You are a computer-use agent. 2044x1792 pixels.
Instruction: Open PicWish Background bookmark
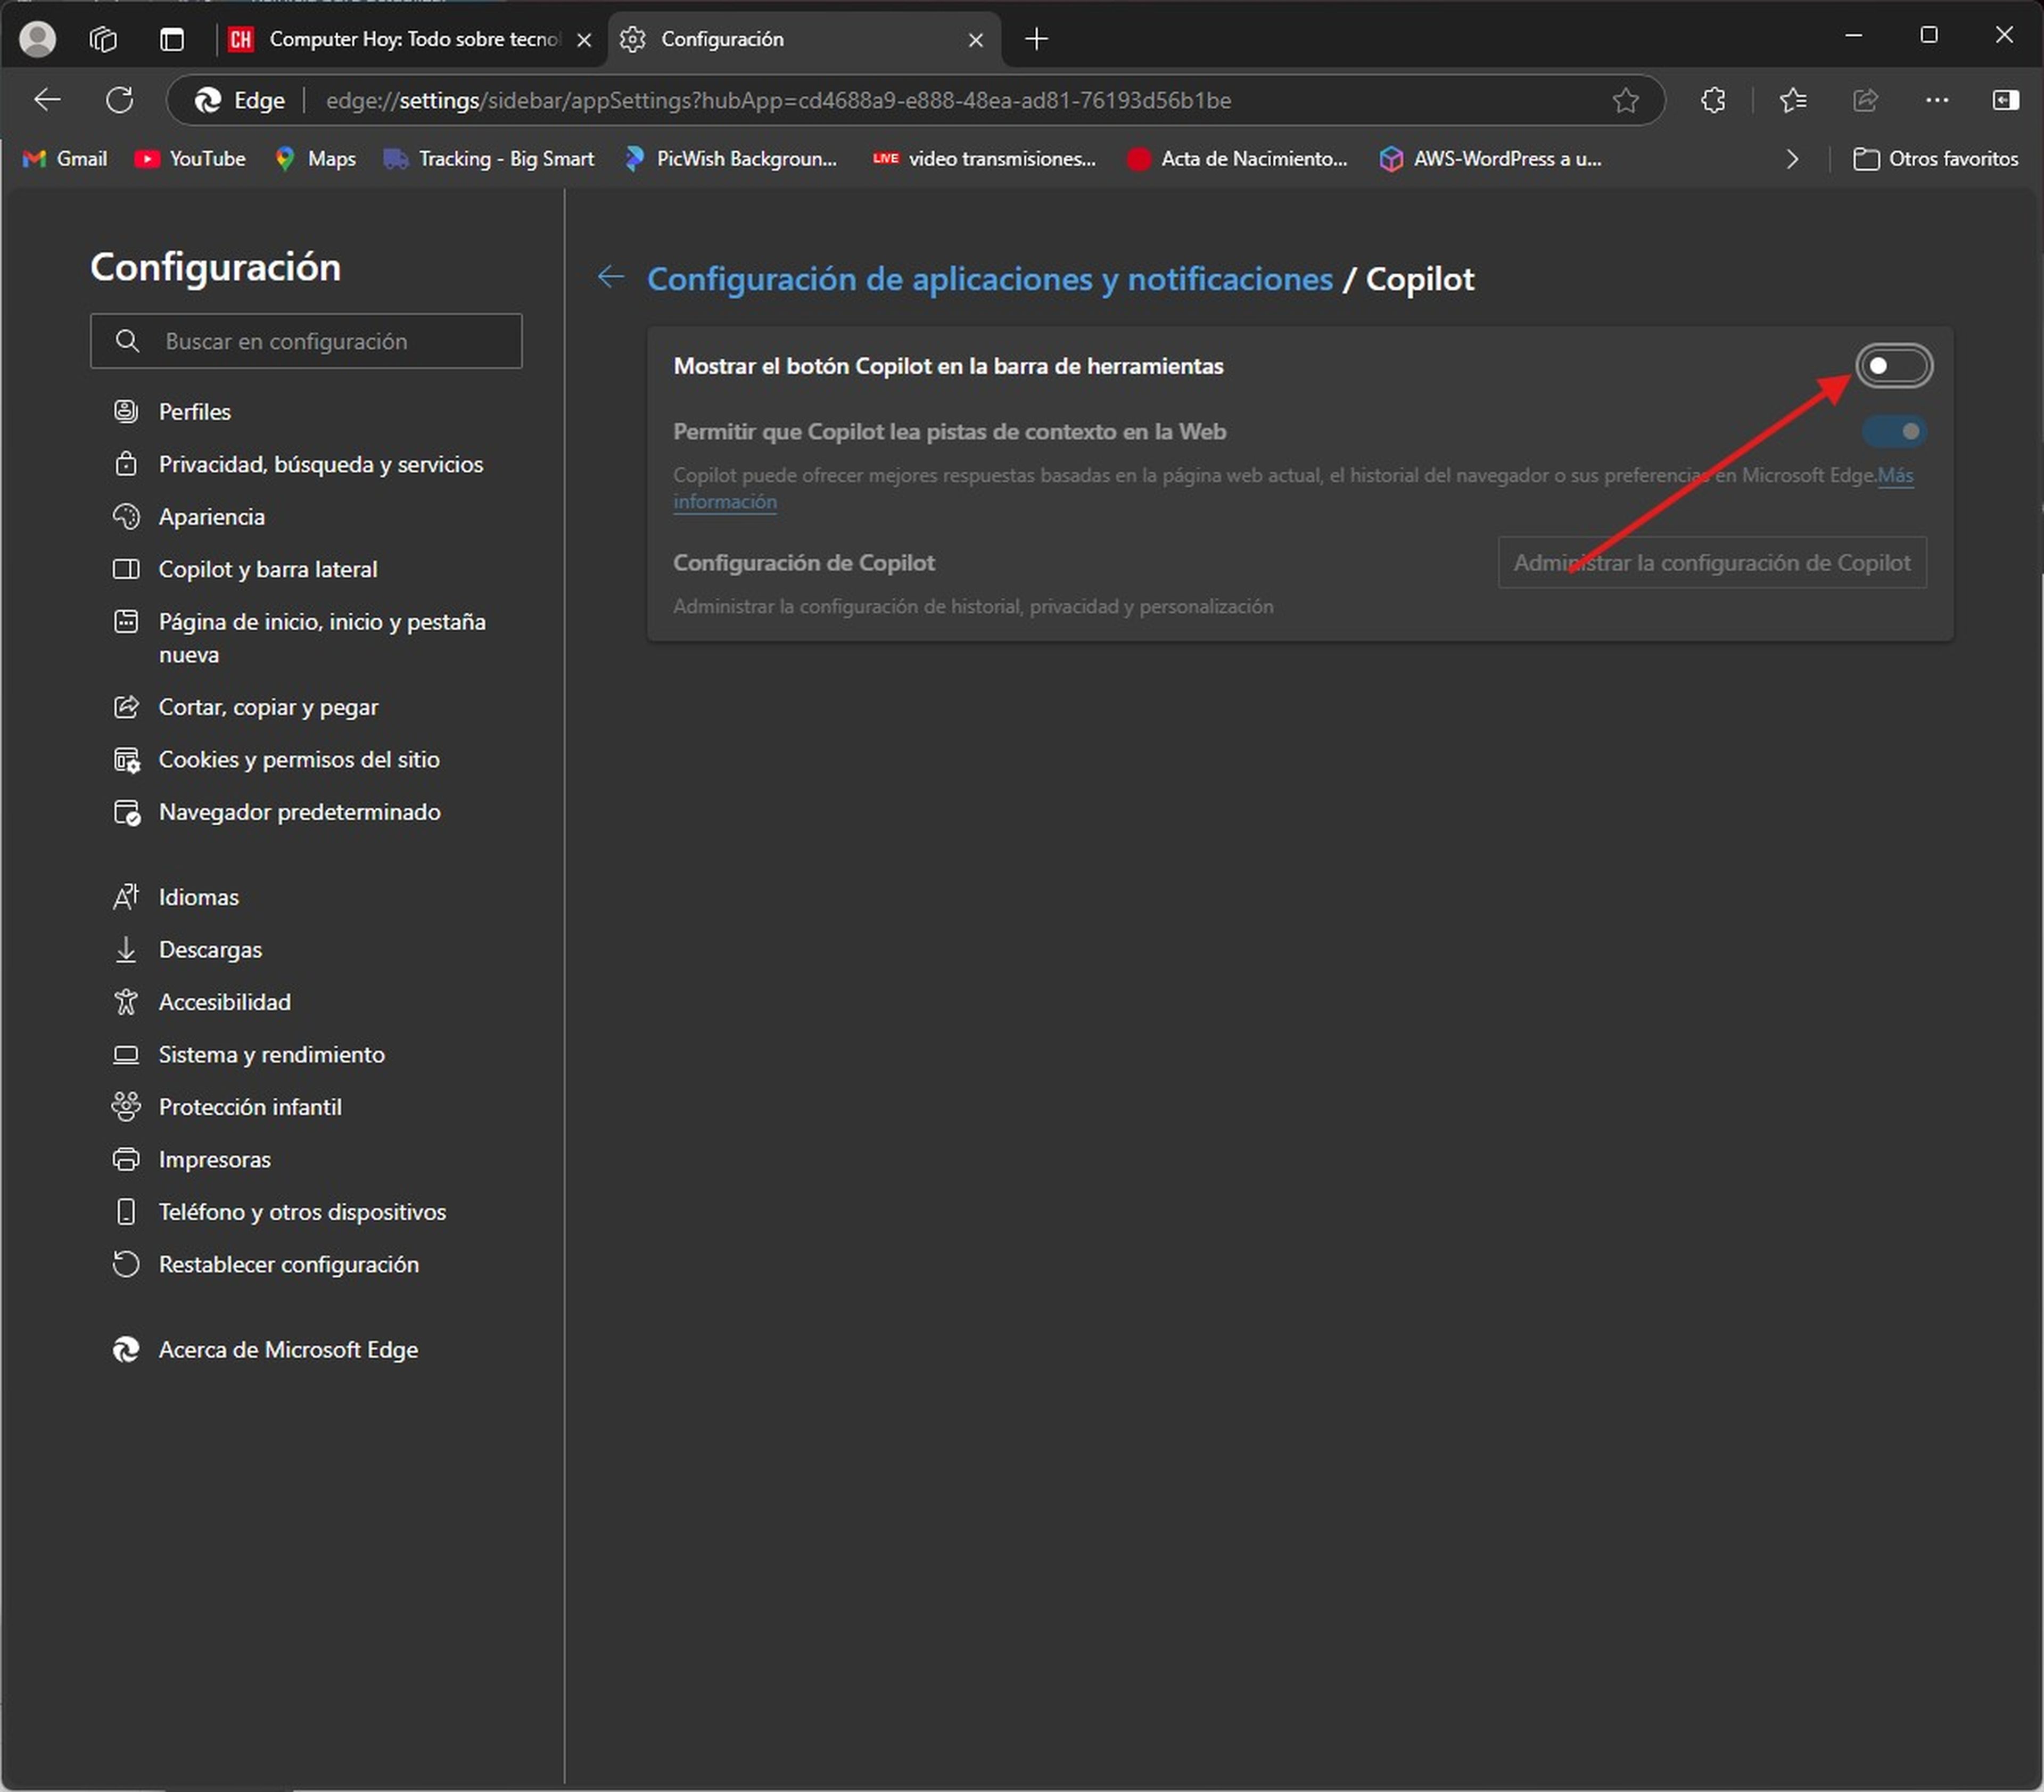[x=731, y=159]
